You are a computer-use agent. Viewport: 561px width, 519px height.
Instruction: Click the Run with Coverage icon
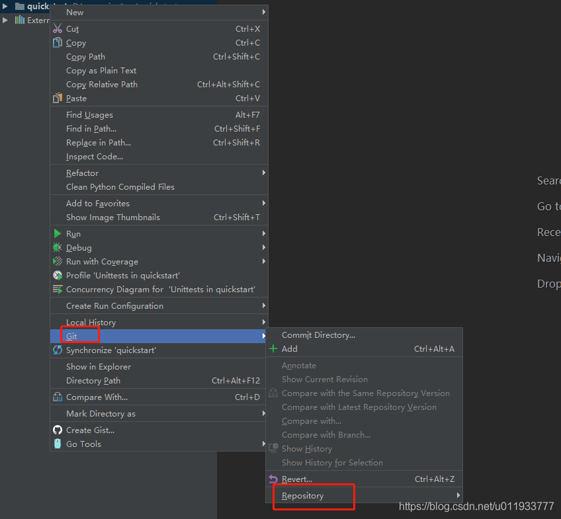pyautogui.click(x=58, y=261)
